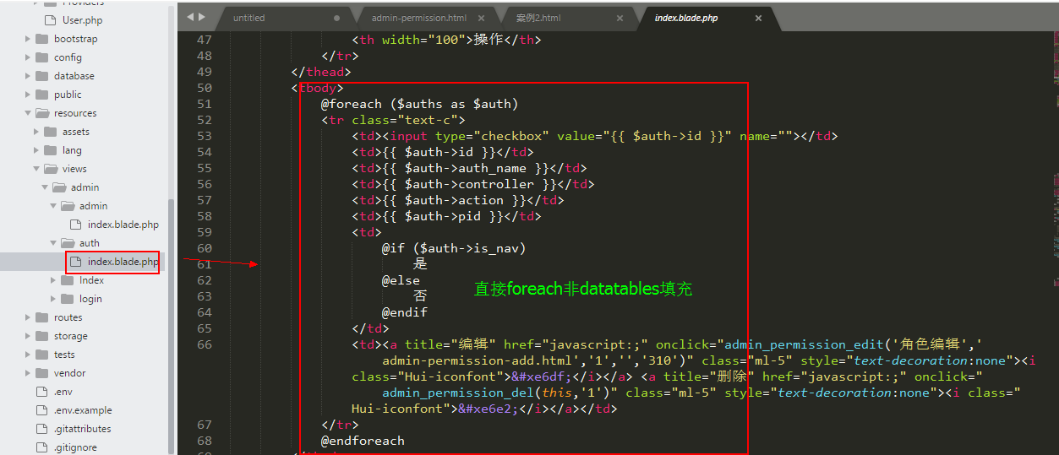Close the 案例2.html tab

point(620,18)
